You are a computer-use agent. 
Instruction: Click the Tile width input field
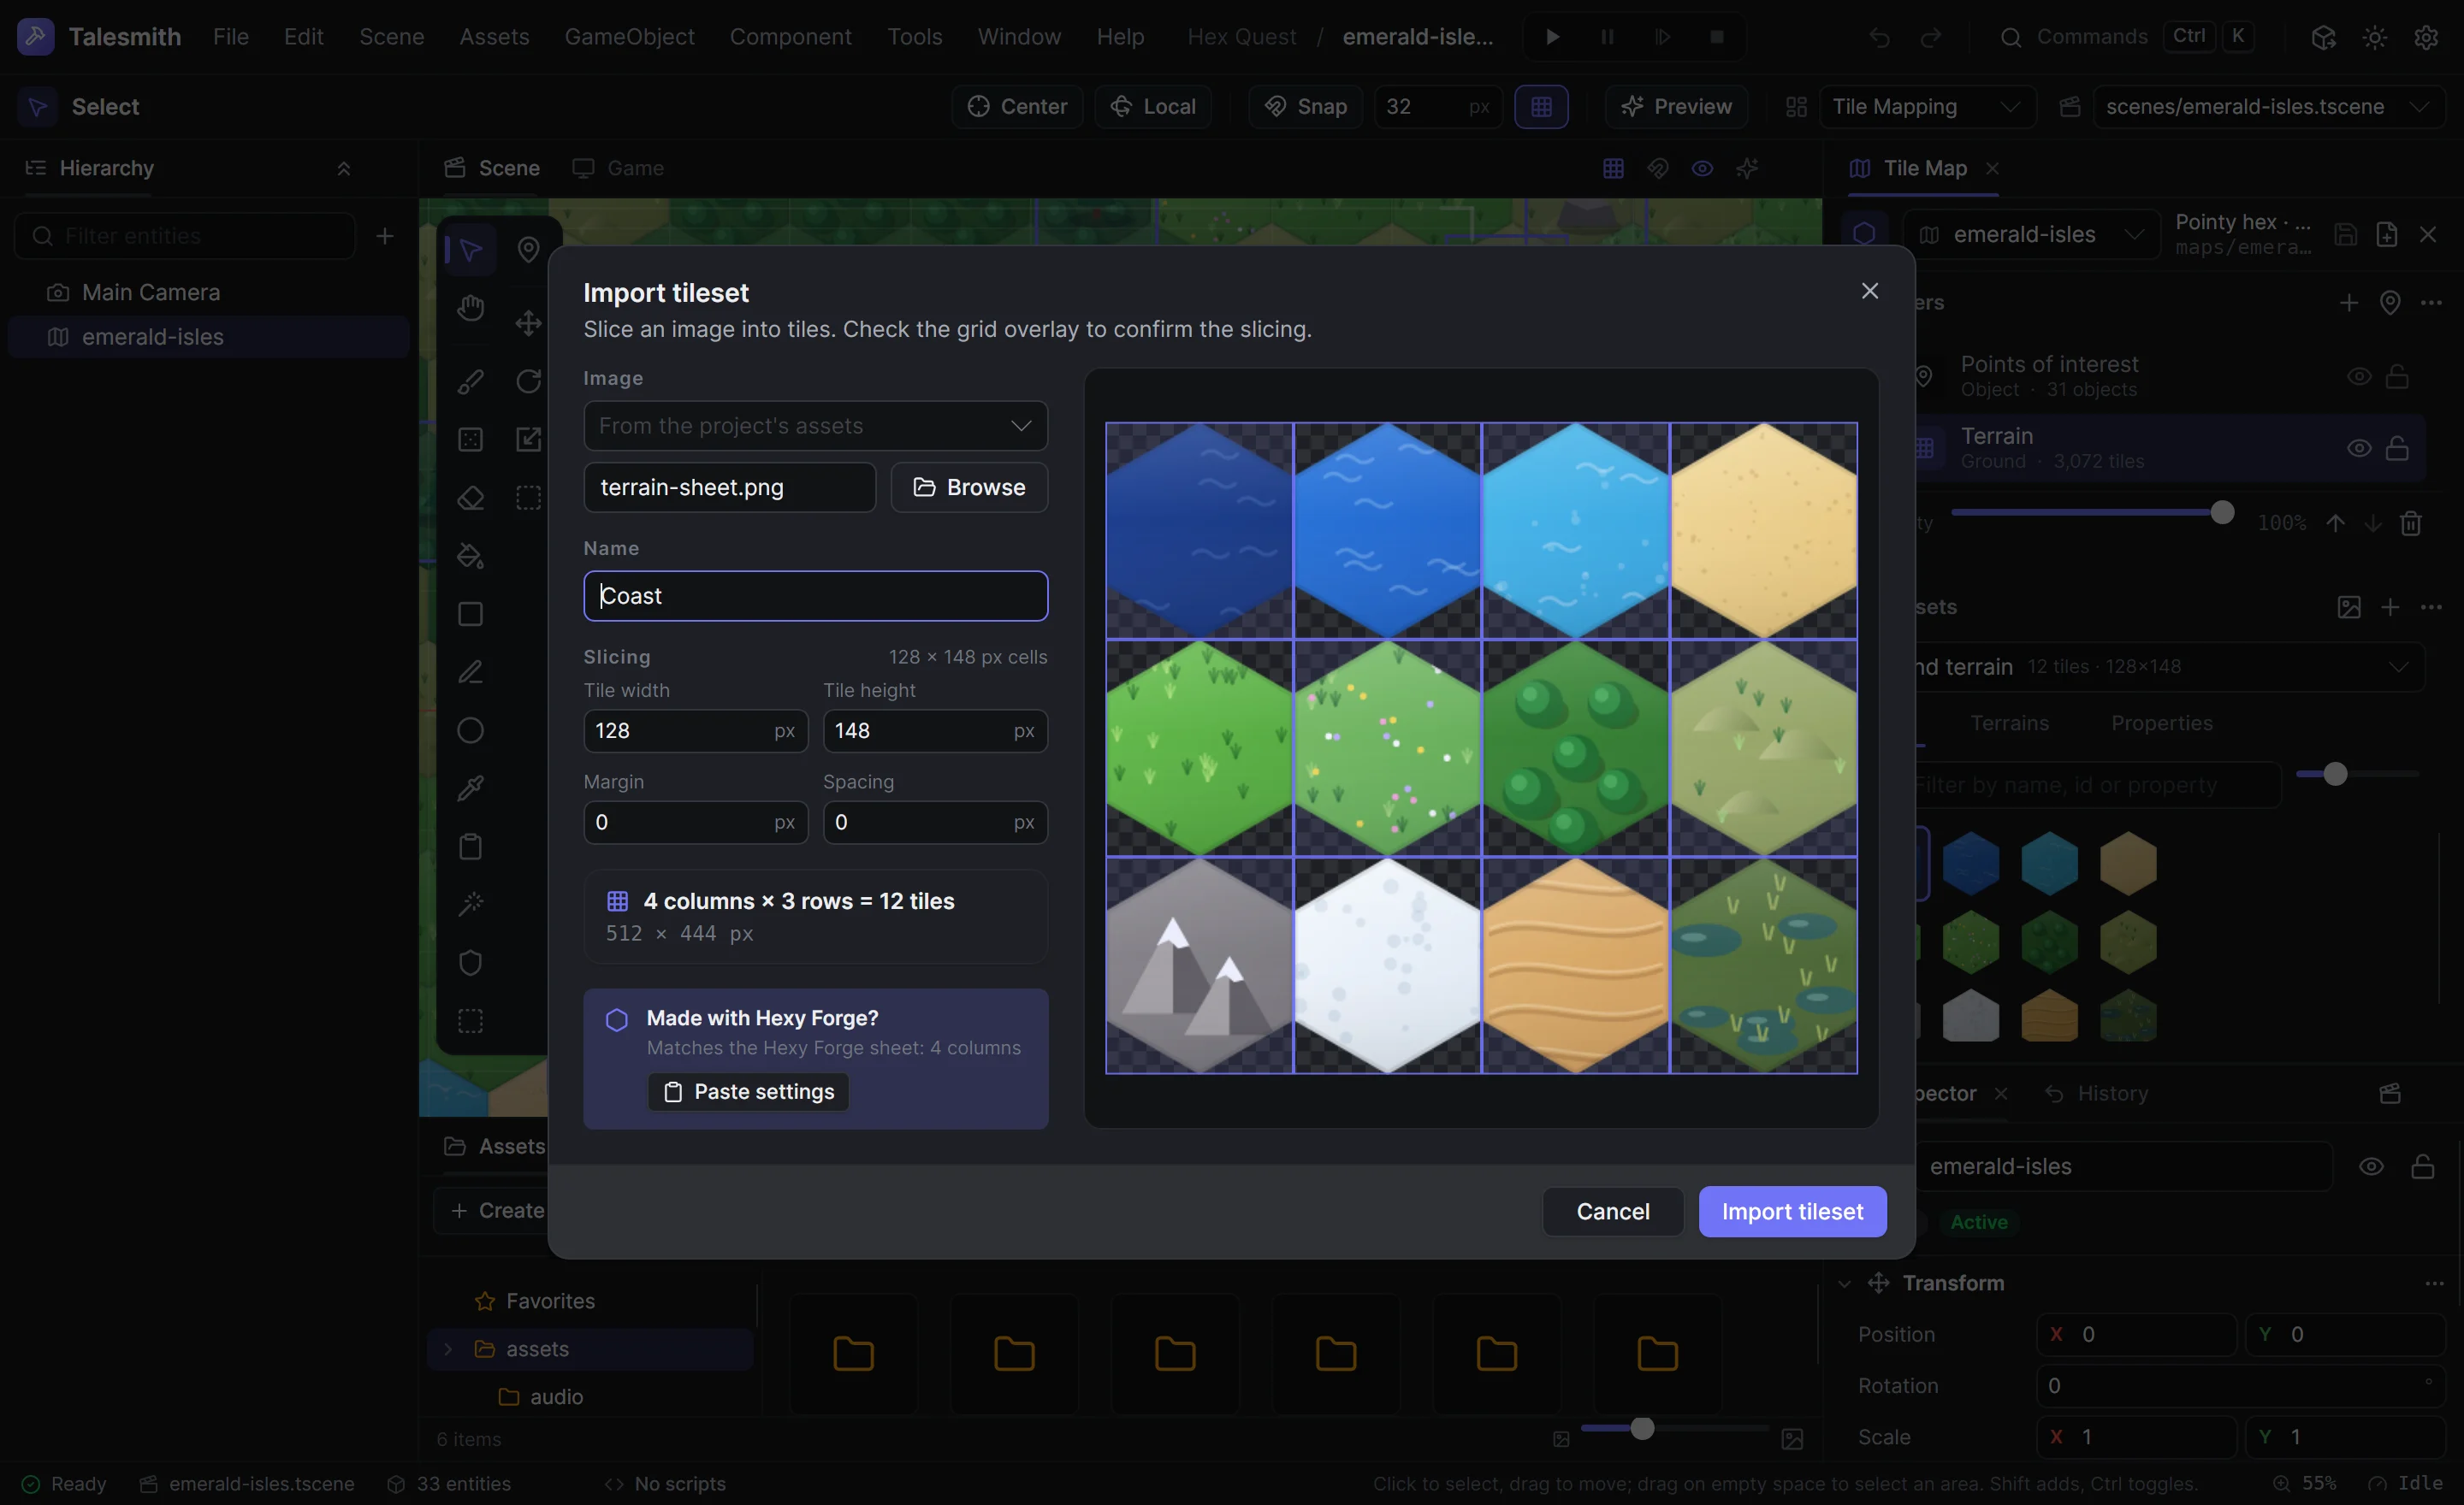[x=695, y=730]
